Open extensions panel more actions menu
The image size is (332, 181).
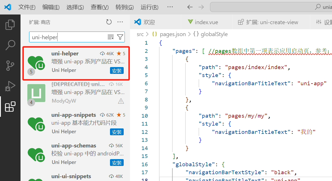(x=120, y=22)
